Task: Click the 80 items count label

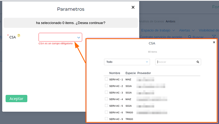Action: pos(153,52)
